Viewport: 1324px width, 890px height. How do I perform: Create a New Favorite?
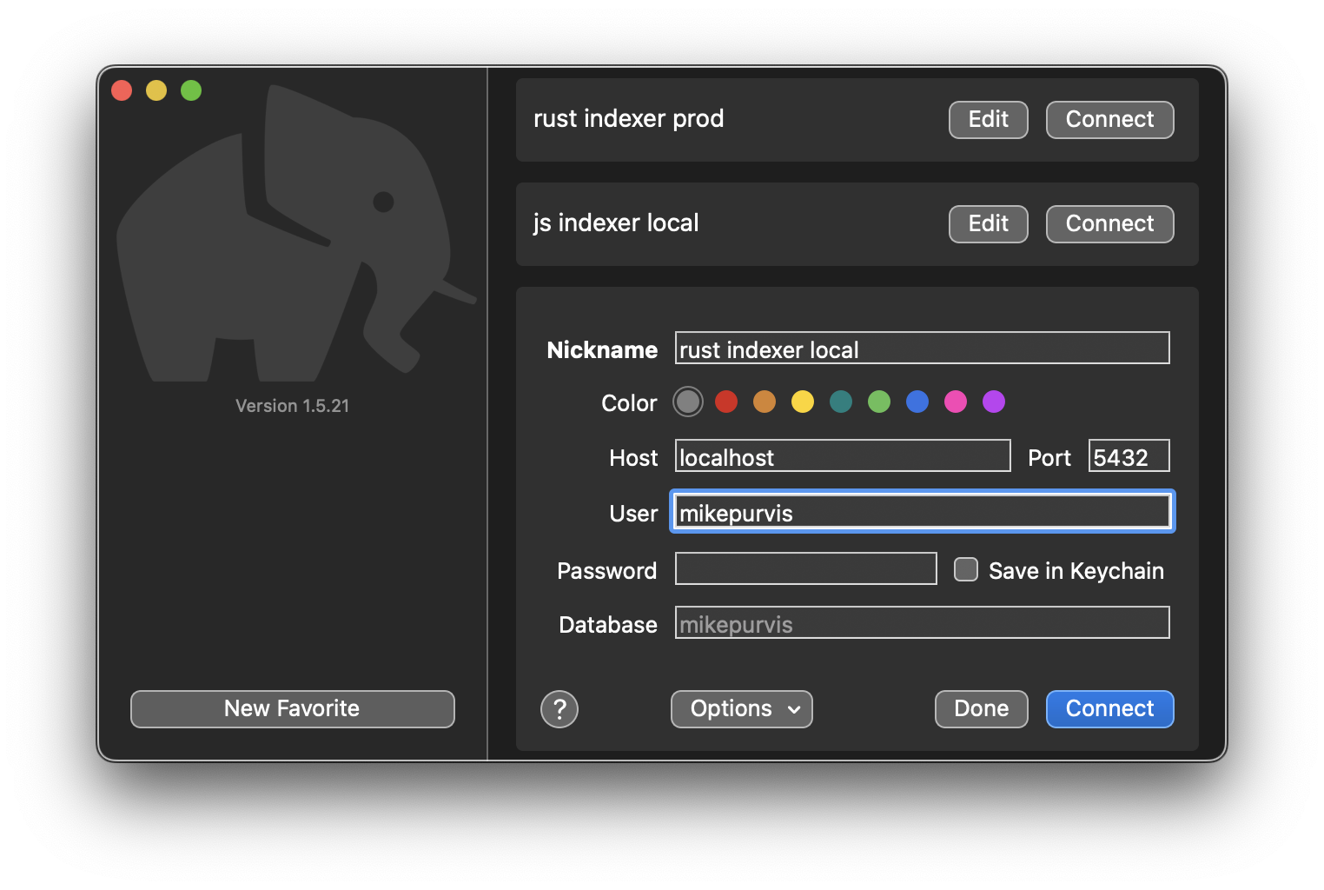click(293, 709)
